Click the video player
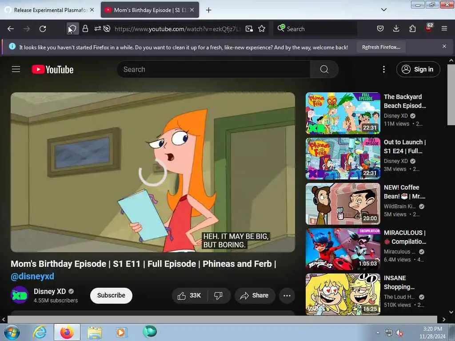This screenshot has height=341, width=455. point(153,172)
